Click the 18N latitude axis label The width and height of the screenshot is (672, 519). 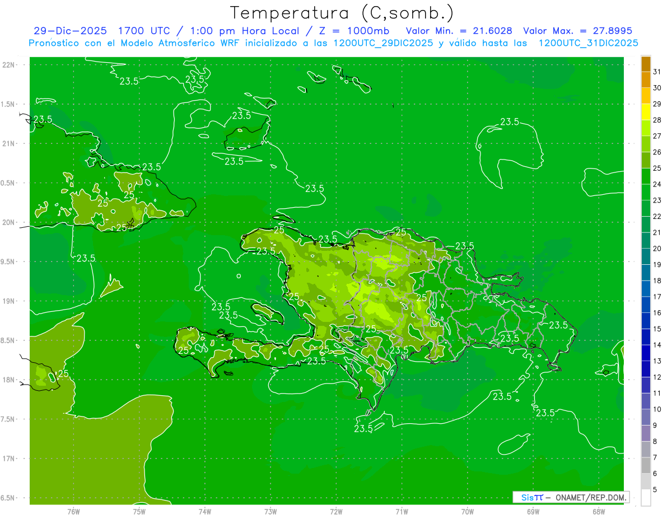pos(8,380)
